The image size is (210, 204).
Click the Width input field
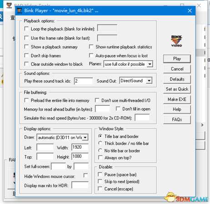click(80, 147)
